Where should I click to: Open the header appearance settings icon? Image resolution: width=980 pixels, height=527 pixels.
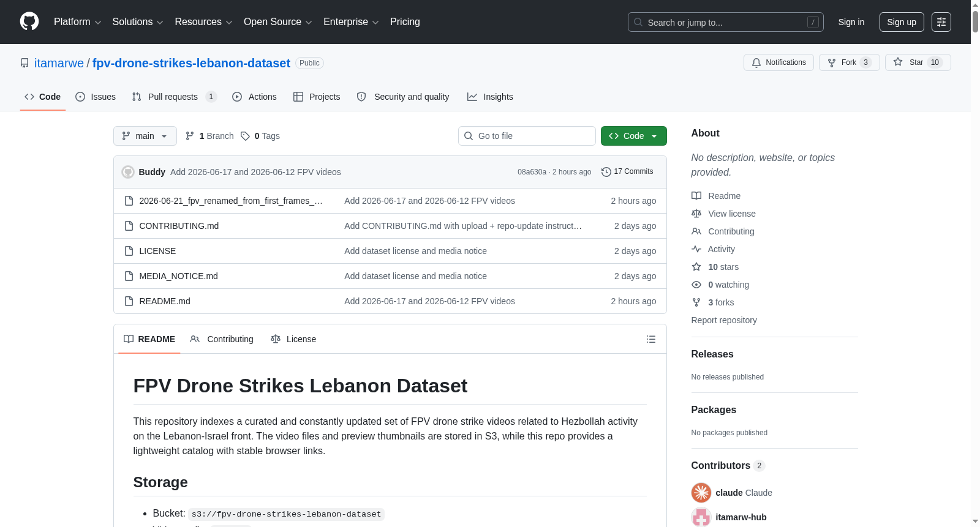point(941,22)
